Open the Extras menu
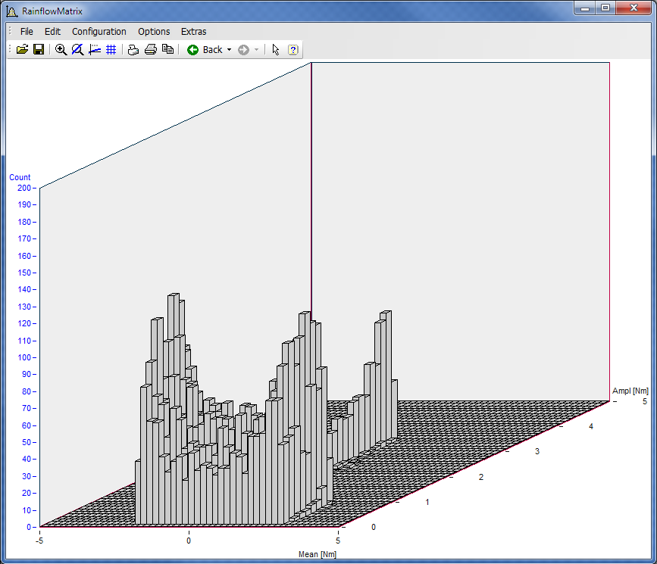This screenshot has width=657, height=564. pyautogui.click(x=193, y=32)
